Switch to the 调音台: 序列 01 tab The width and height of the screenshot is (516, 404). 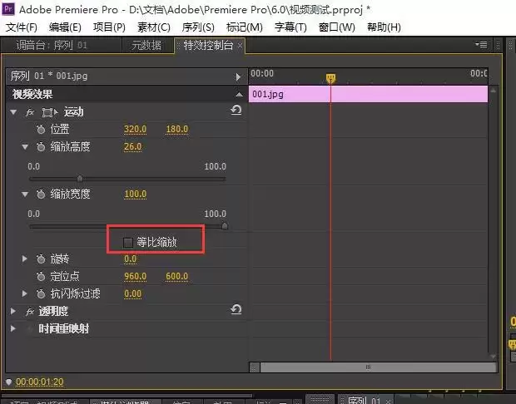tap(52, 45)
